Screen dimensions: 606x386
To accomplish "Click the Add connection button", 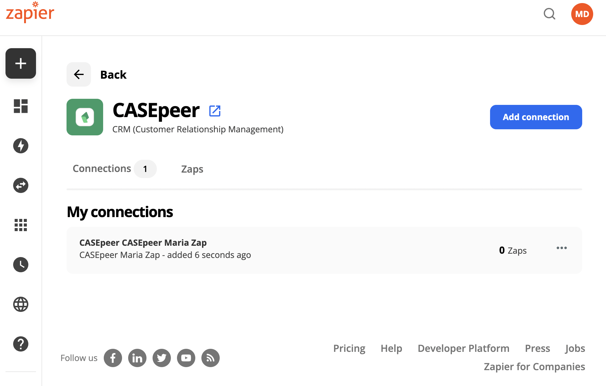I will (x=536, y=117).
